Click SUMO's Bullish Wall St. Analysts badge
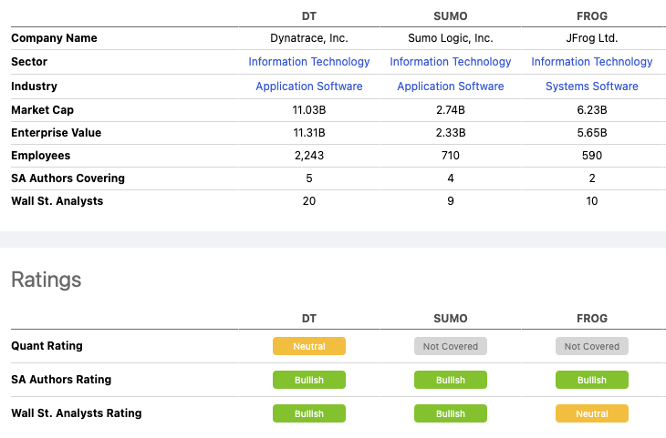 [x=451, y=413]
